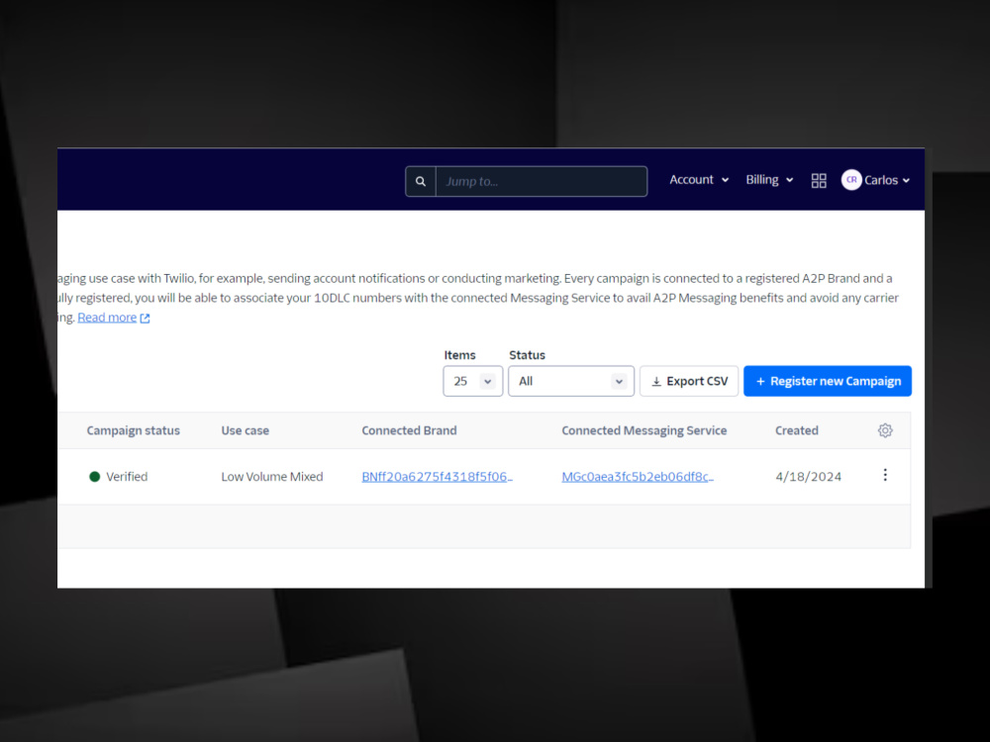Screen dimensions: 990x742
Task: Open the product grid switcher icon
Action: (x=819, y=181)
